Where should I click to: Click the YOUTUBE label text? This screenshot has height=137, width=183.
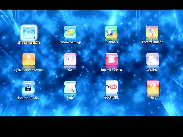(x=112, y=98)
